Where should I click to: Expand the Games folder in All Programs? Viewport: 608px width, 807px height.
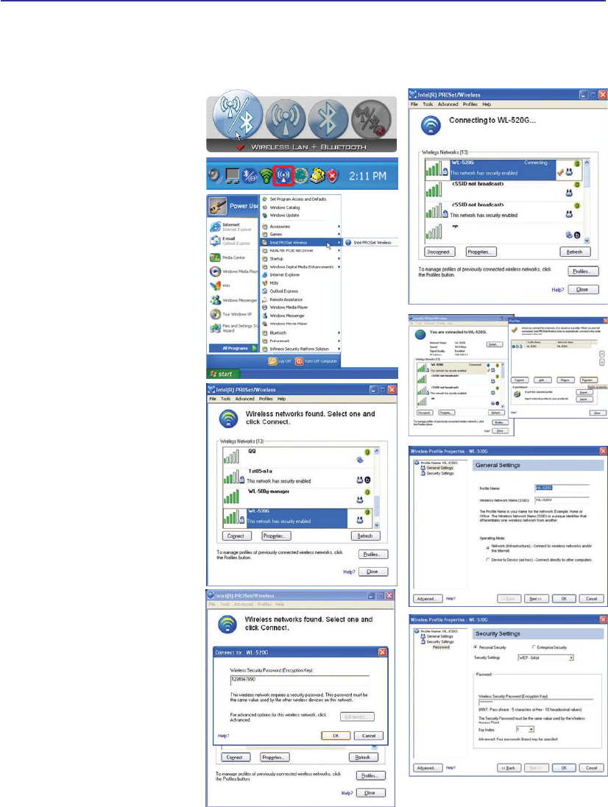pyautogui.click(x=300, y=234)
